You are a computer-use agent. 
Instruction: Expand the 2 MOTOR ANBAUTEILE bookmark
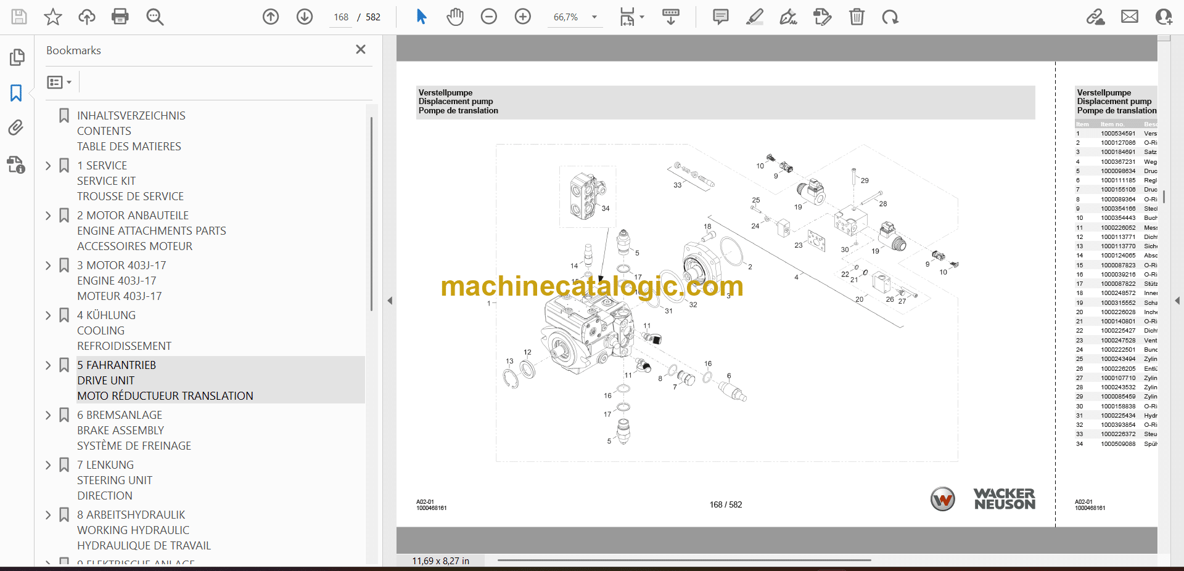(x=48, y=216)
